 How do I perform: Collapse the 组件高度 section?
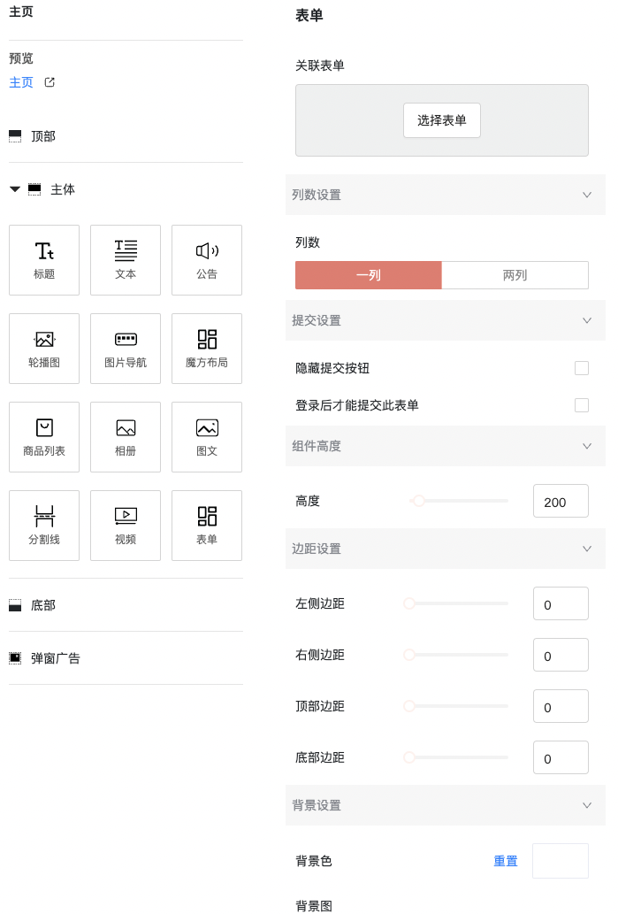pos(446,446)
